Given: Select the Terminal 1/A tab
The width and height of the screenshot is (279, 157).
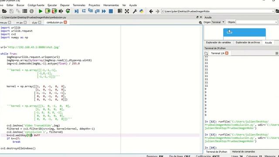Looking at the screenshot, I should point(218,53).
